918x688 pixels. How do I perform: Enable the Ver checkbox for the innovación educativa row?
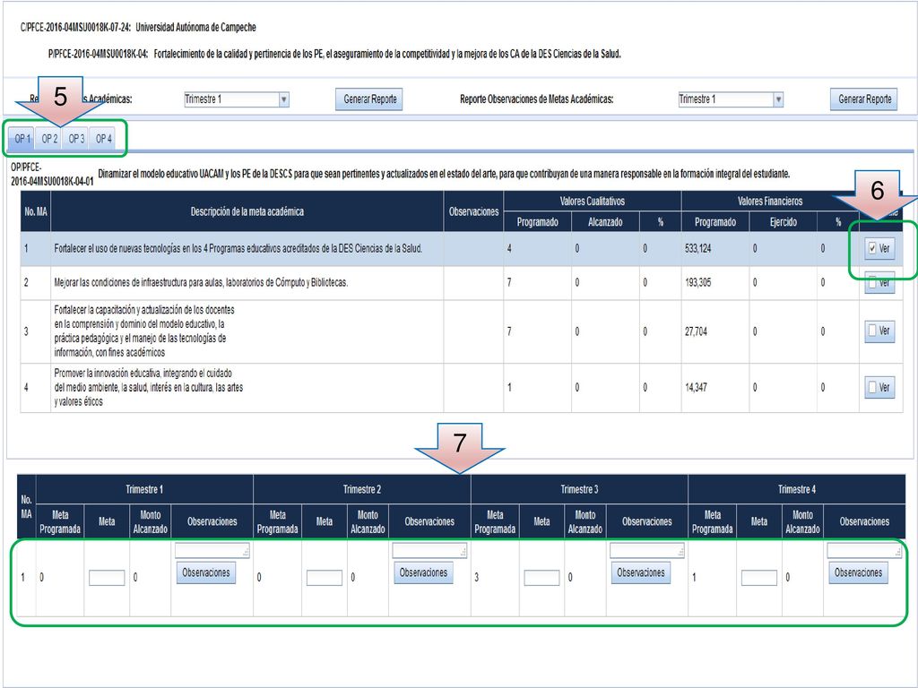coord(872,387)
